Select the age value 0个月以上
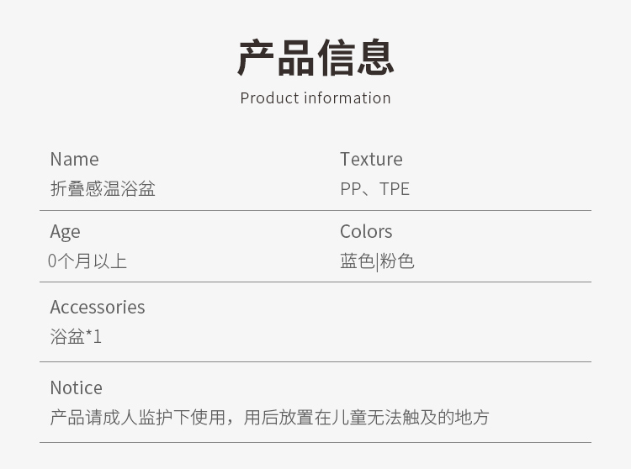Screen dimensions: 631x469 coord(87,261)
